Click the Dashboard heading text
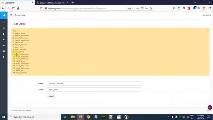The image size is (213, 120). click(x=20, y=15)
